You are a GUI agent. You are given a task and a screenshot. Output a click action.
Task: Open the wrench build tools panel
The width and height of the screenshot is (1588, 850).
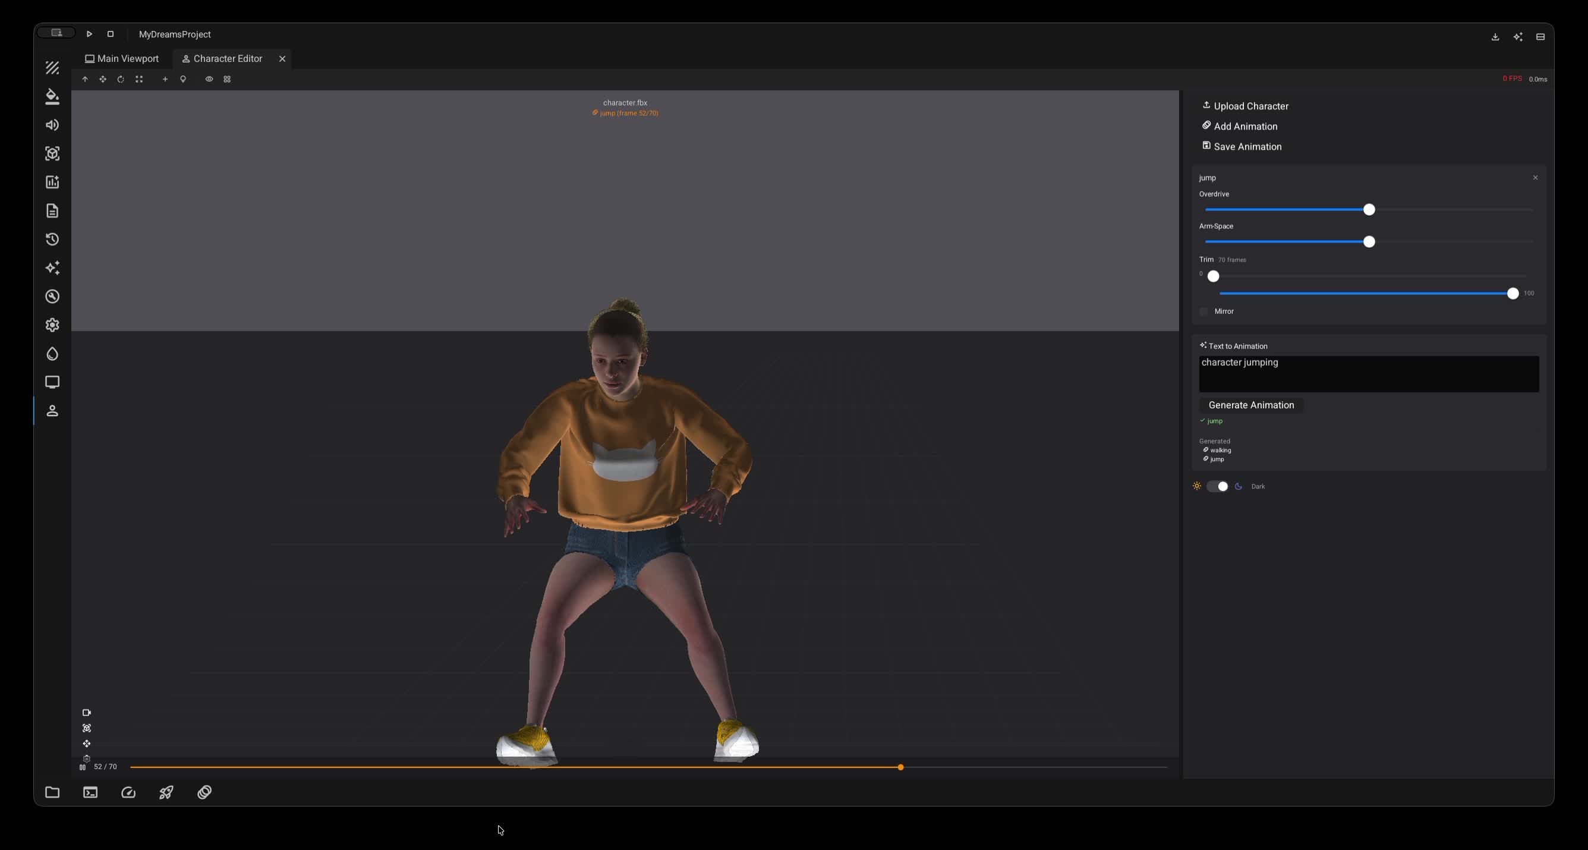pos(52,297)
